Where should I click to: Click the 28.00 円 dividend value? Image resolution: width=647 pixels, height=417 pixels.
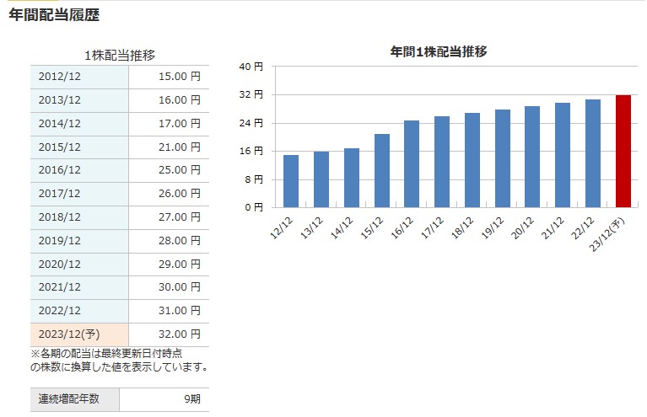pos(180,241)
